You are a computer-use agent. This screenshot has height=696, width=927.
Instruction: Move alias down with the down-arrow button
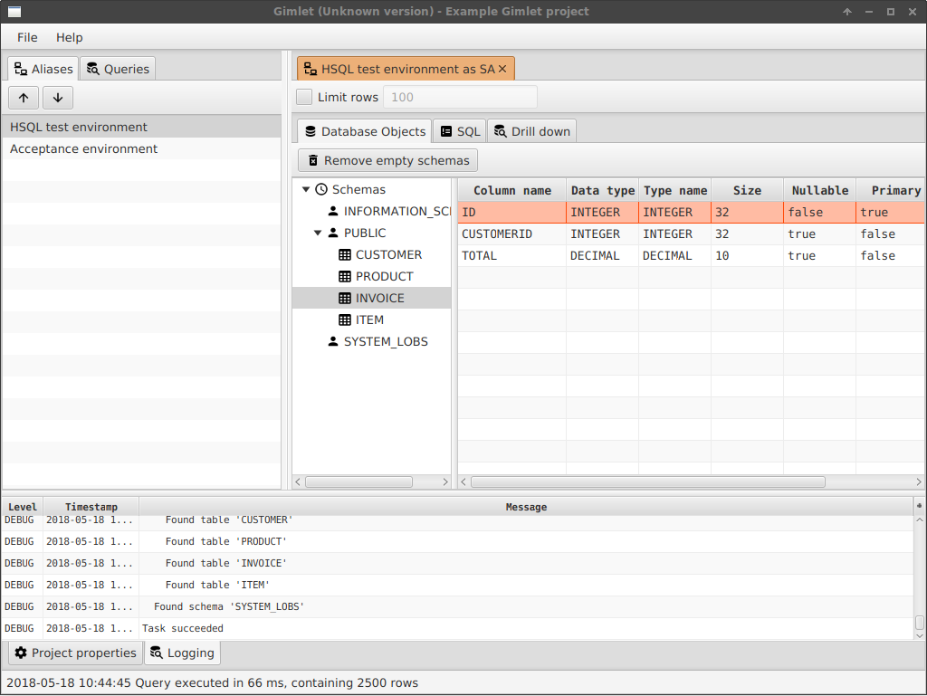tap(58, 98)
